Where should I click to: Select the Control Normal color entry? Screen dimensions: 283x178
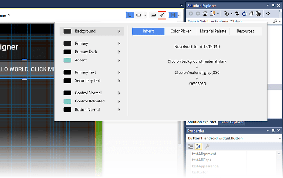[x=92, y=93]
